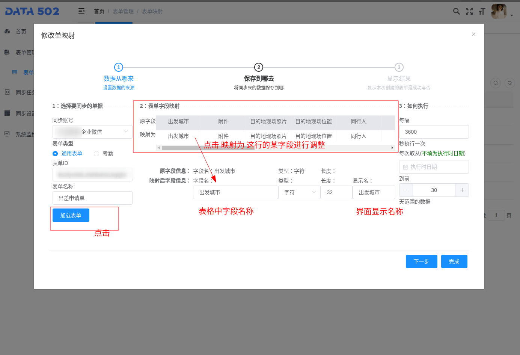This screenshot has height=355, width=520.
Task: Open the 执行时日期 date picker
Action: click(x=434, y=167)
